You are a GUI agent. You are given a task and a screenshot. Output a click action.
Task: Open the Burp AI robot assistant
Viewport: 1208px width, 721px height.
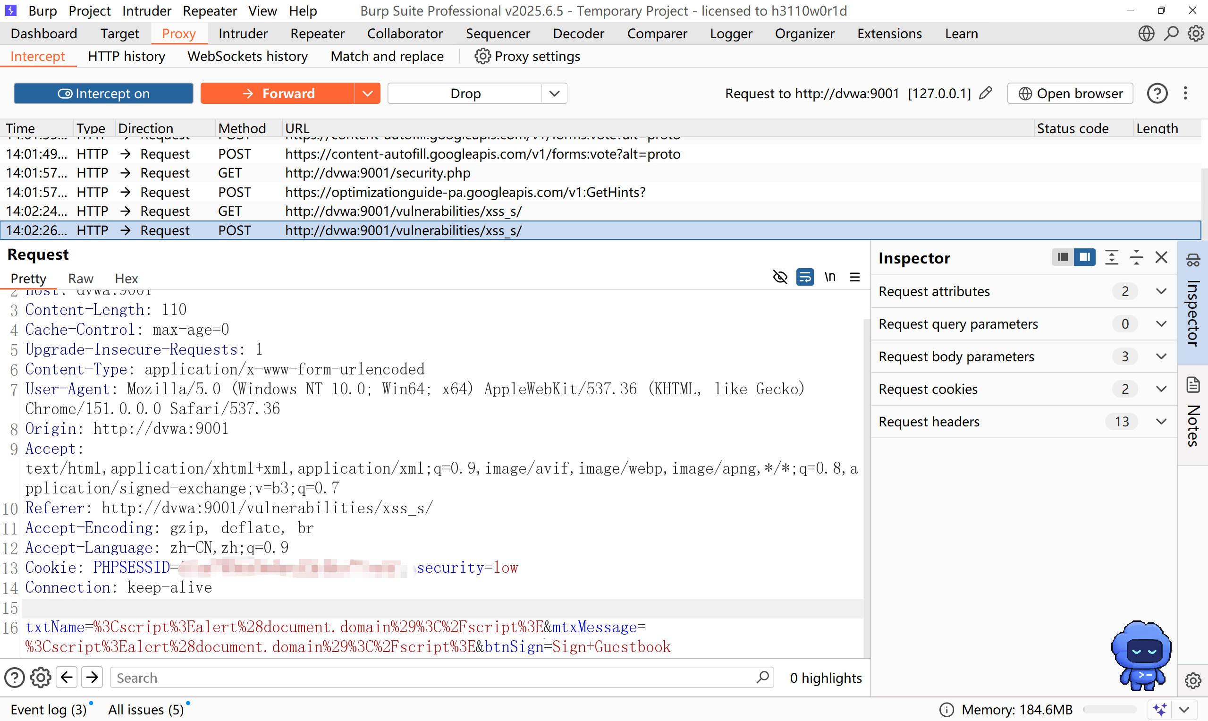click(1141, 655)
